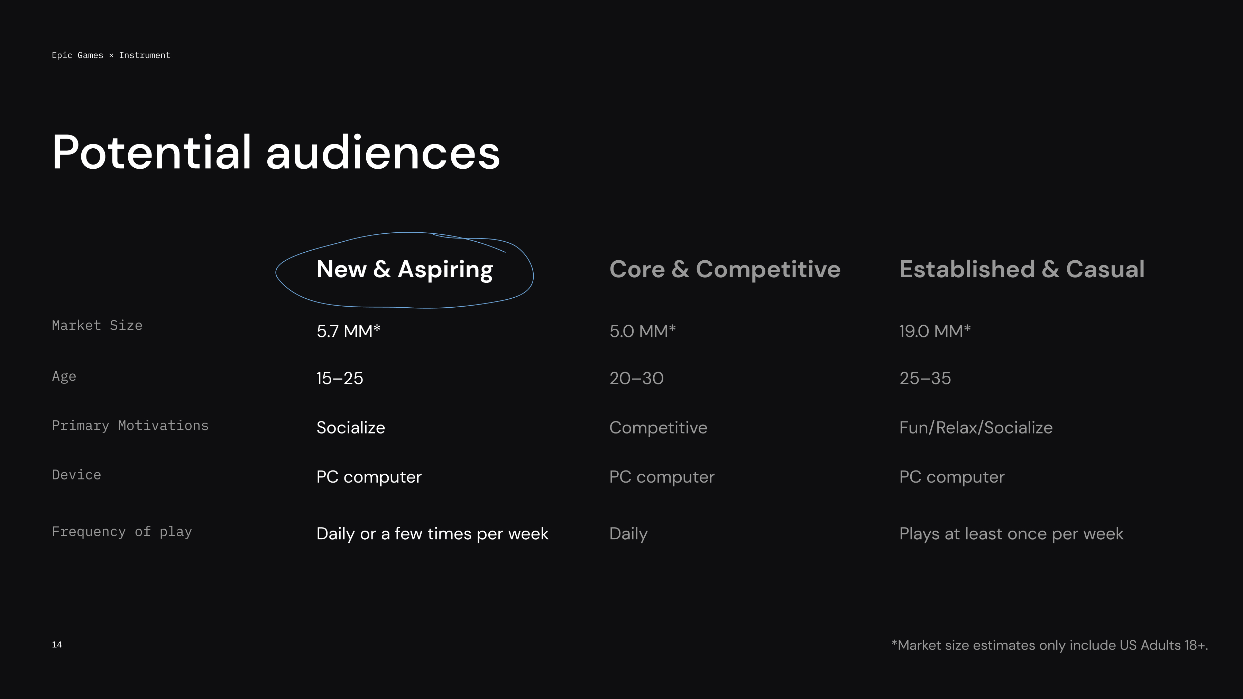Viewport: 1243px width, 699px height.
Task: Select the "Fun/Relax/Socialize" motivation text
Action: click(975, 428)
